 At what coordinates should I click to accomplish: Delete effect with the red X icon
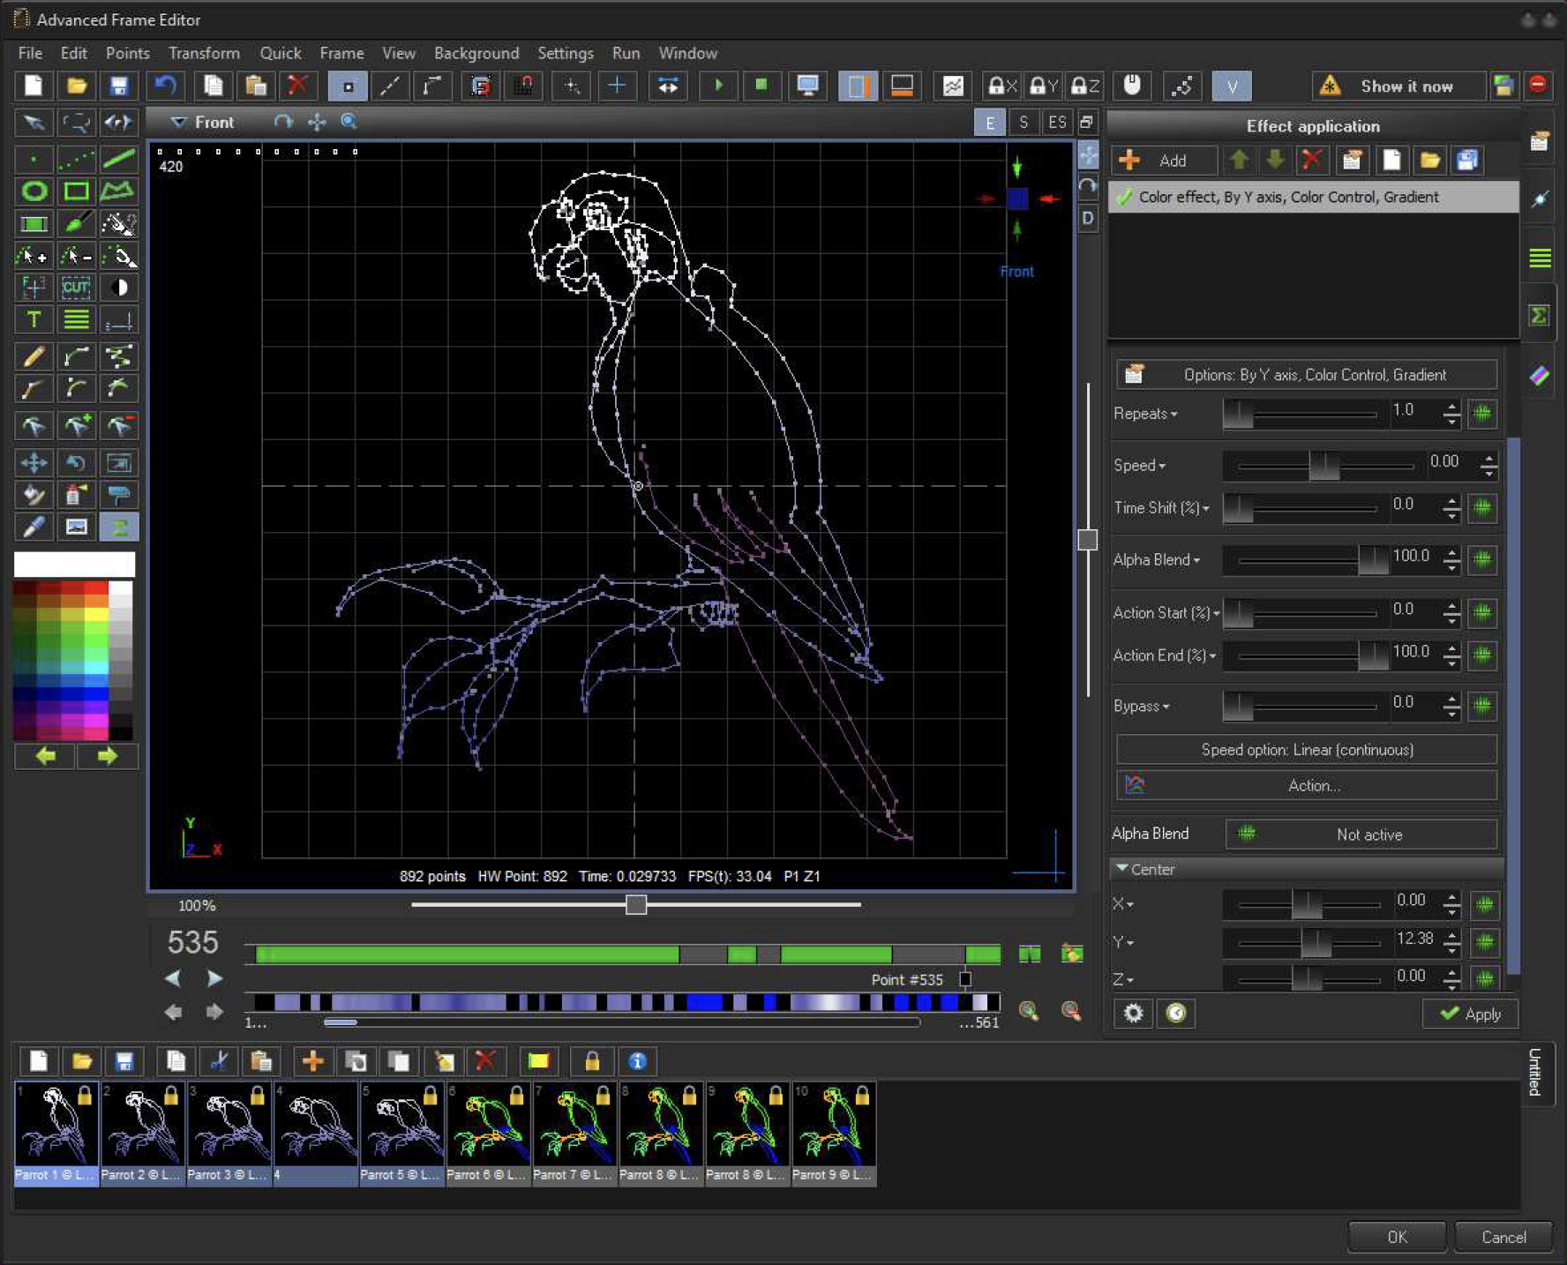tap(1312, 160)
